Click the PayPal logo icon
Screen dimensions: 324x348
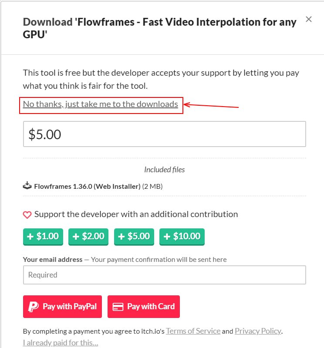click(33, 307)
